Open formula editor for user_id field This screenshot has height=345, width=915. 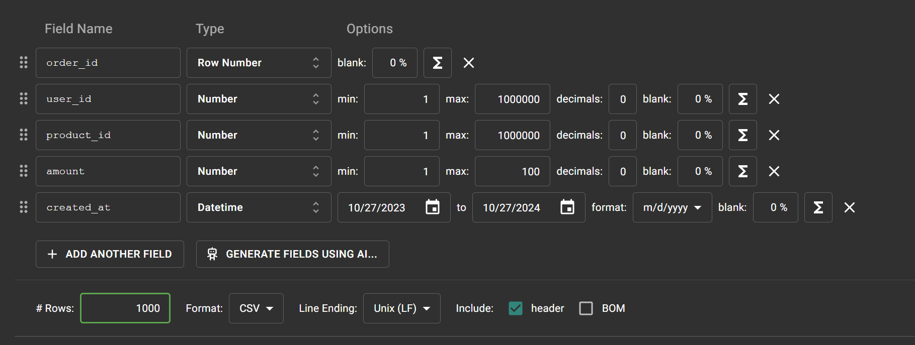(x=743, y=99)
